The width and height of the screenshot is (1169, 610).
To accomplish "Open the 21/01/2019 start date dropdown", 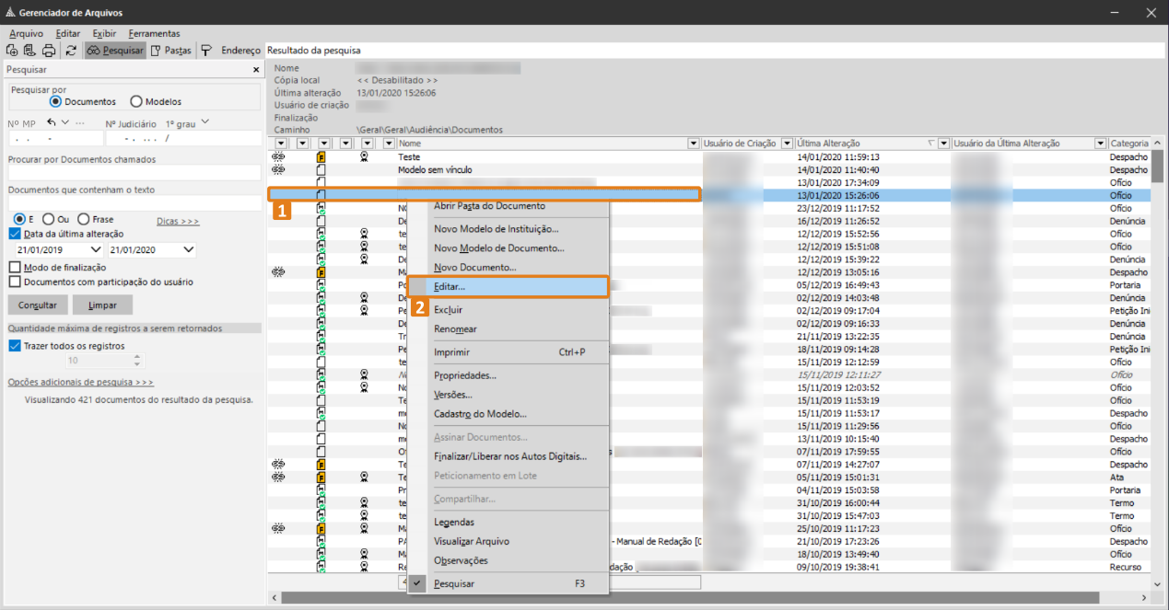I will pyautogui.click(x=96, y=250).
